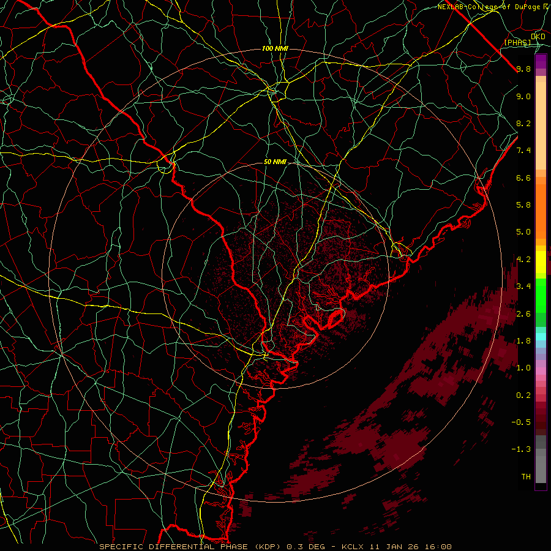Screen dimensions: 551x551
Task: Click the 9.8 value on the color scale
Action: tap(523, 69)
